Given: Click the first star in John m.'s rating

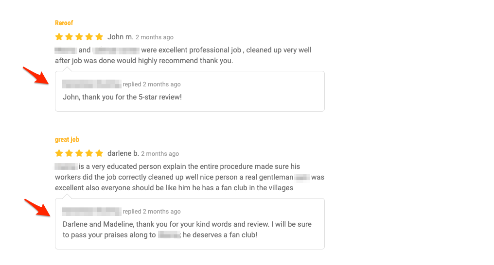Looking at the screenshot, I should pyautogui.click(x=59, y=37).
